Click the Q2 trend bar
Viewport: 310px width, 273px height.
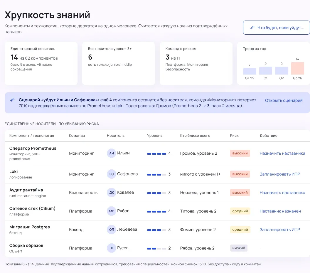coord(282,70)
